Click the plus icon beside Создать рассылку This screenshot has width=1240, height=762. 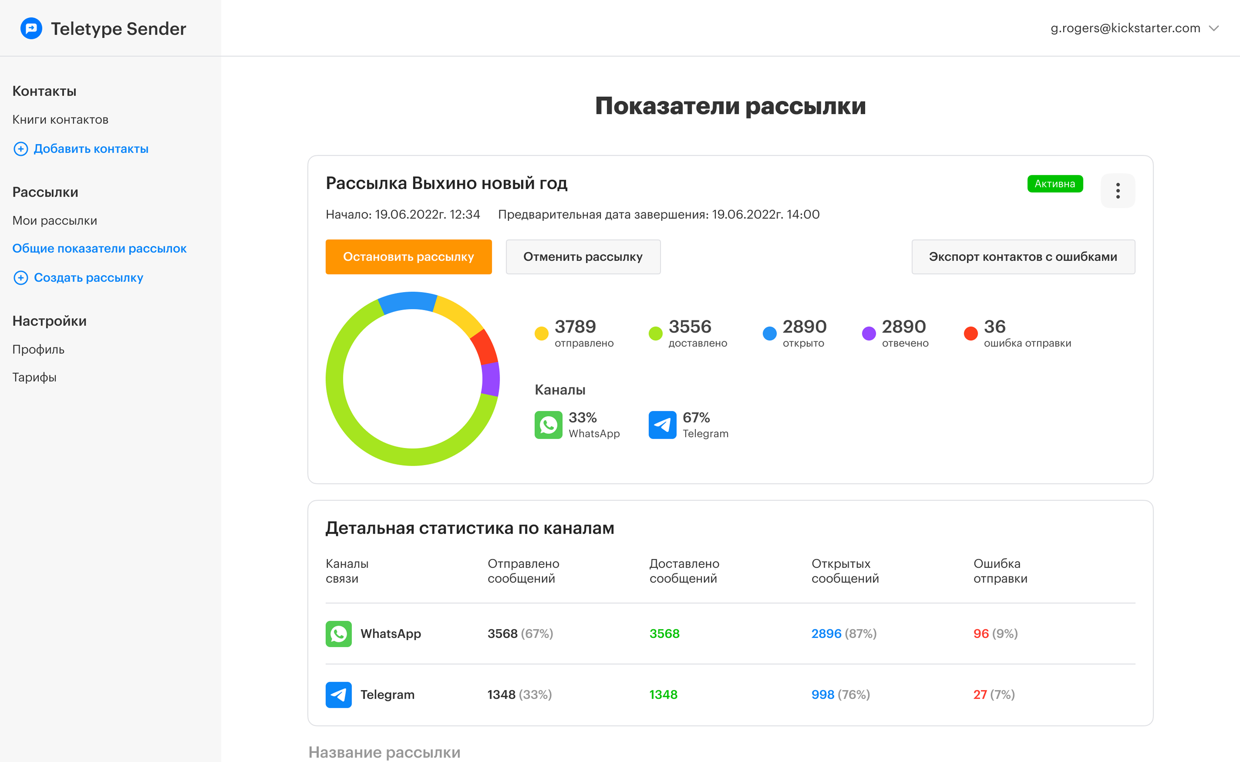tap(21, 278)
